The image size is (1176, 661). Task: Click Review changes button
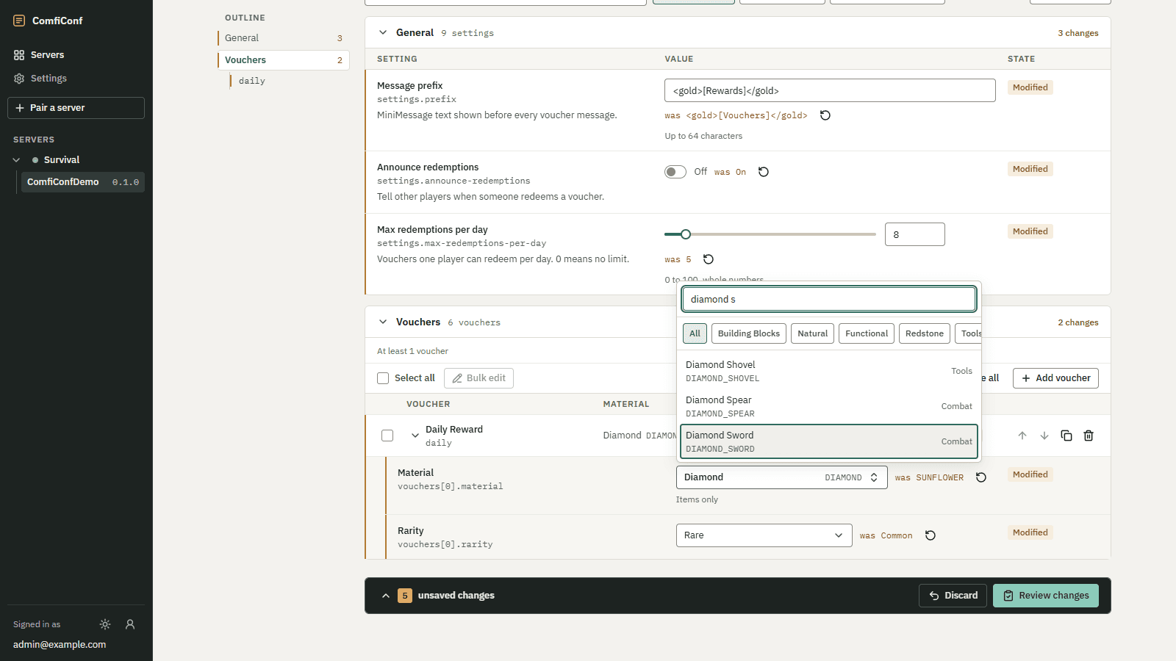click(x=1046, y=596)
